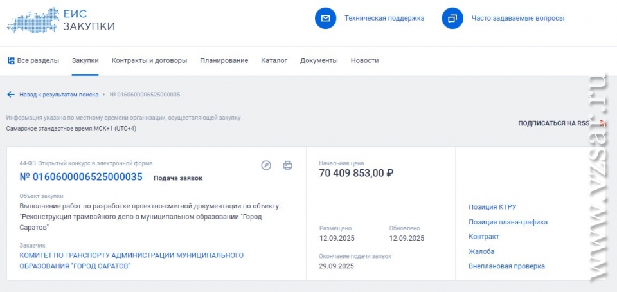The width and height of the screenshot is (617, 292).
Task: Click the RSS feed icon
Action: 602,123
